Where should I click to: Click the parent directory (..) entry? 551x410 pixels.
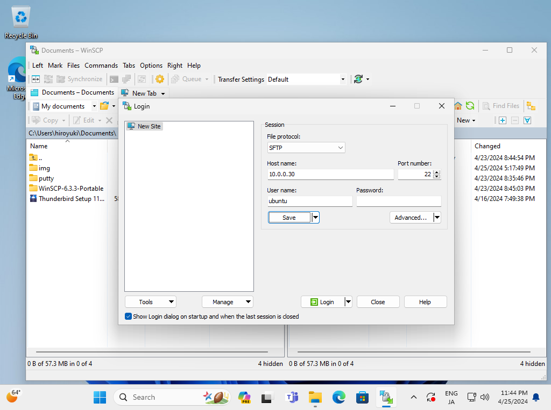point(36,158)
